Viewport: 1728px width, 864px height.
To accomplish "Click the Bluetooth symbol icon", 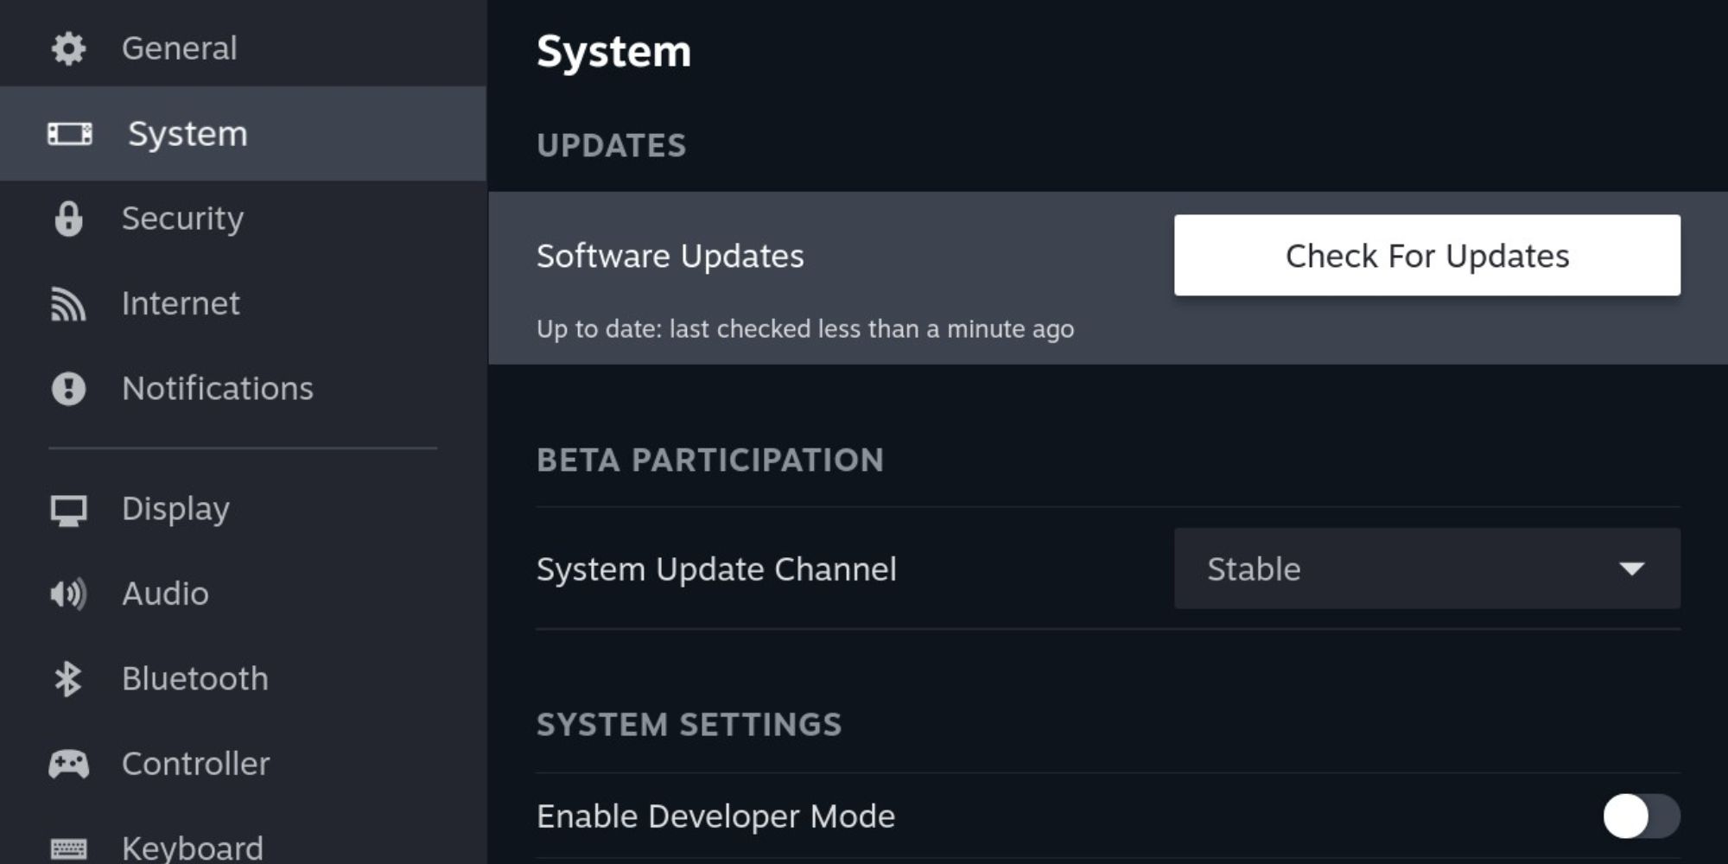I will click(x=68, y=679).
